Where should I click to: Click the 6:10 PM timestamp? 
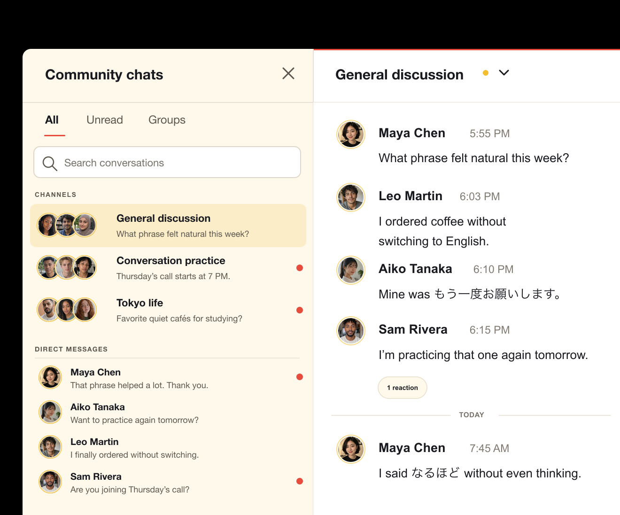pos(493,269)
